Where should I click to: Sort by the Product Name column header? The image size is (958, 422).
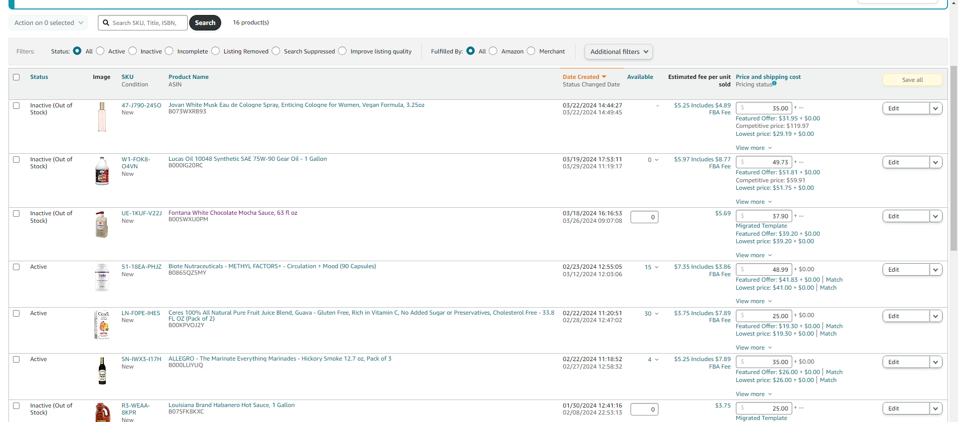[x=189, y=77]
